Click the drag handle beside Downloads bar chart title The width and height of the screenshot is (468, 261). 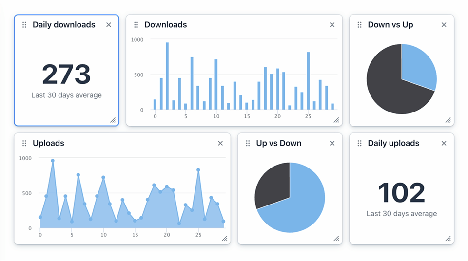[136, 25]
